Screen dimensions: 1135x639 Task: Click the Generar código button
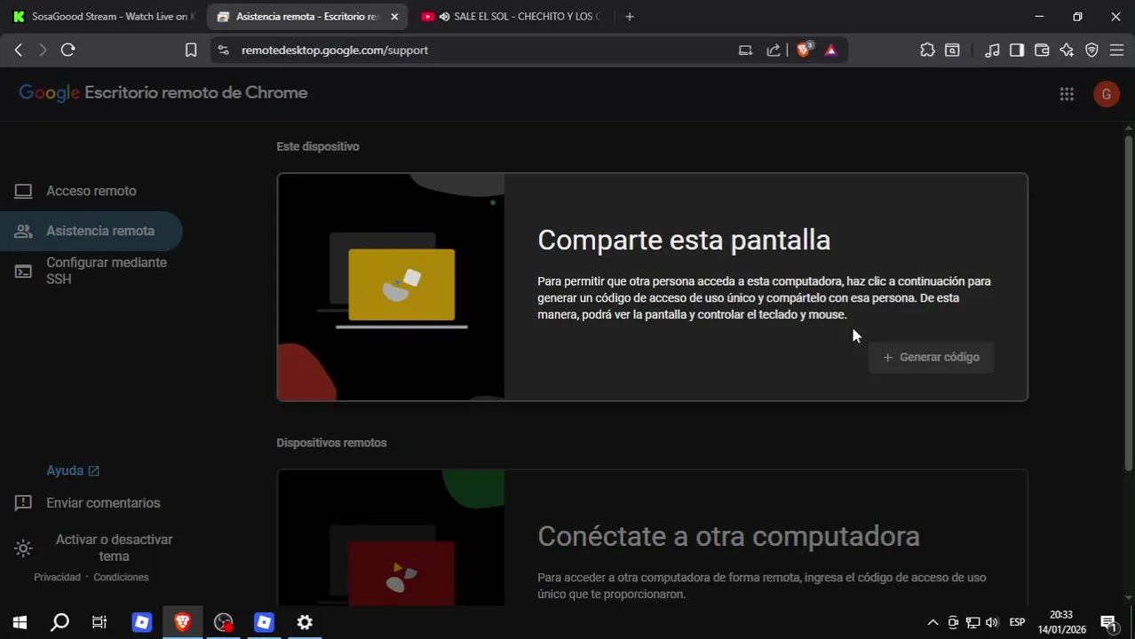pyautogui.click(x=931, y=357)
